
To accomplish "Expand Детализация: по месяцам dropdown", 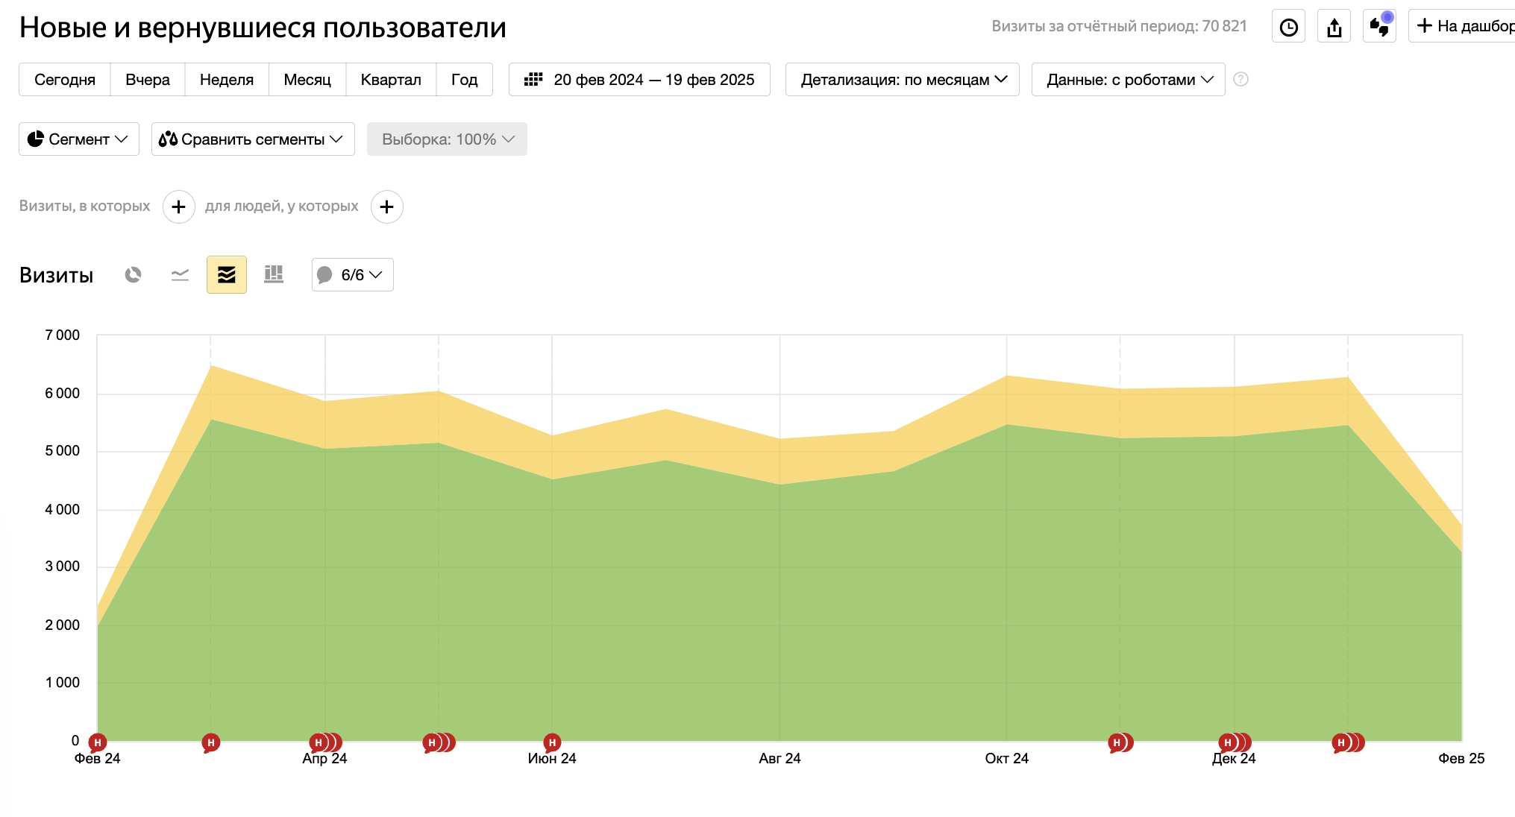I will pos(903,80).
